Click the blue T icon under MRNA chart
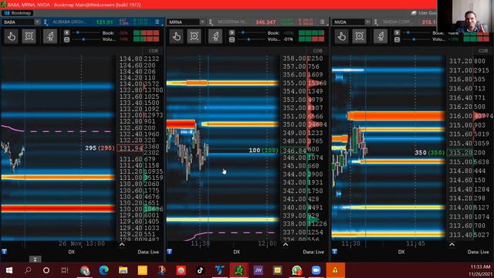 pos(170,252)
